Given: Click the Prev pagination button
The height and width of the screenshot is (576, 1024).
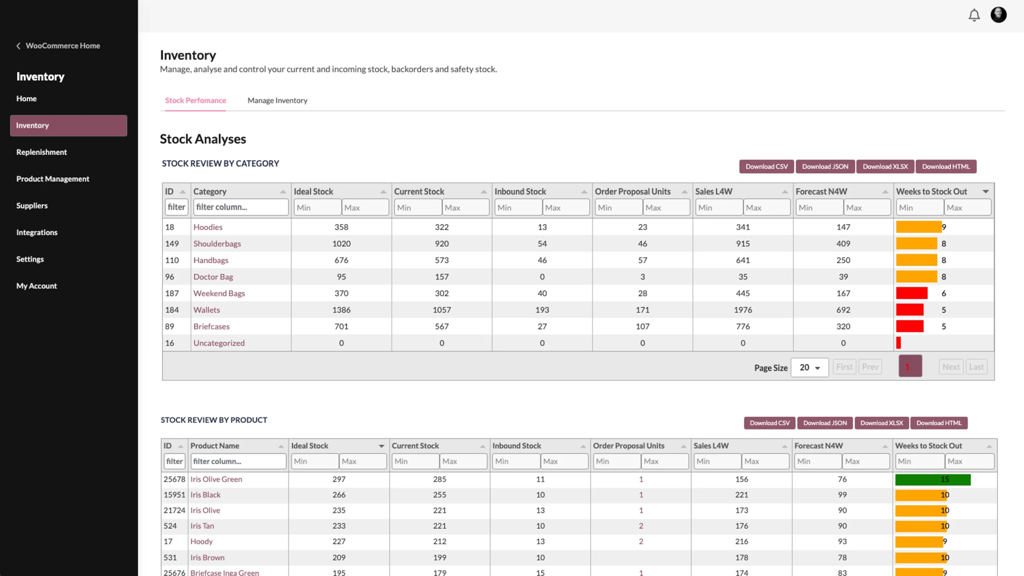Looking at the screenshot, I should point(870,367).
